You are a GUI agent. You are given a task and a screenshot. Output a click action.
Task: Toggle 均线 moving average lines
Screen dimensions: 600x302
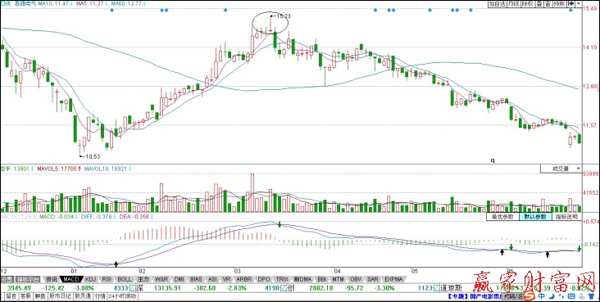pos(513,3)
